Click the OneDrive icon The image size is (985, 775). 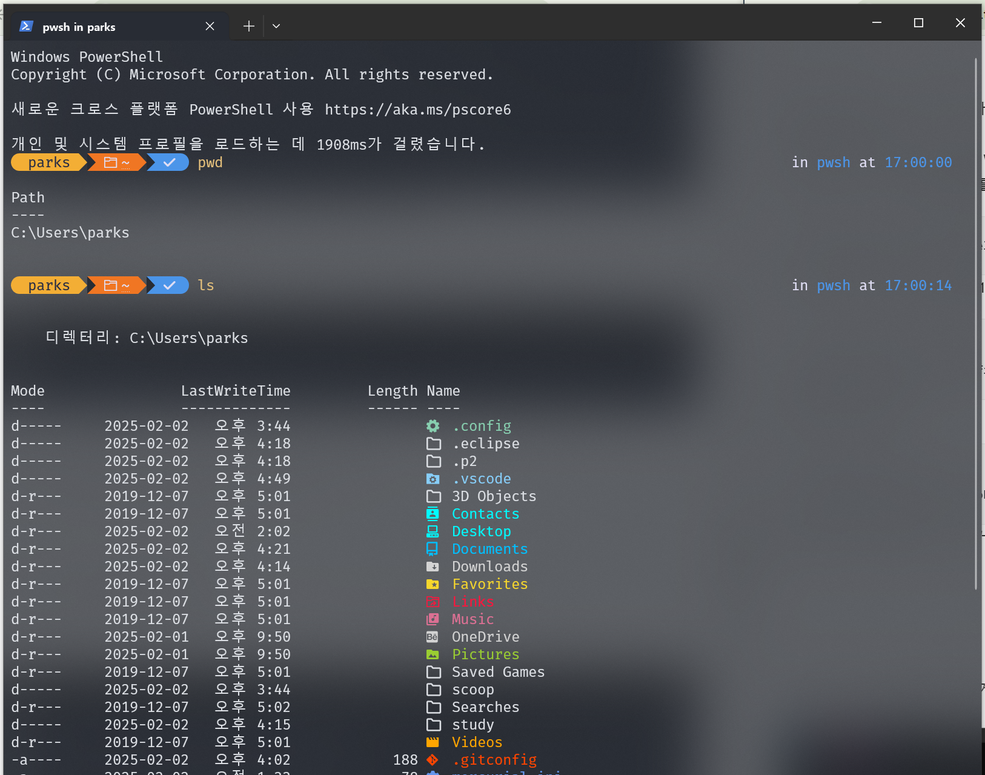coord(432,637)
